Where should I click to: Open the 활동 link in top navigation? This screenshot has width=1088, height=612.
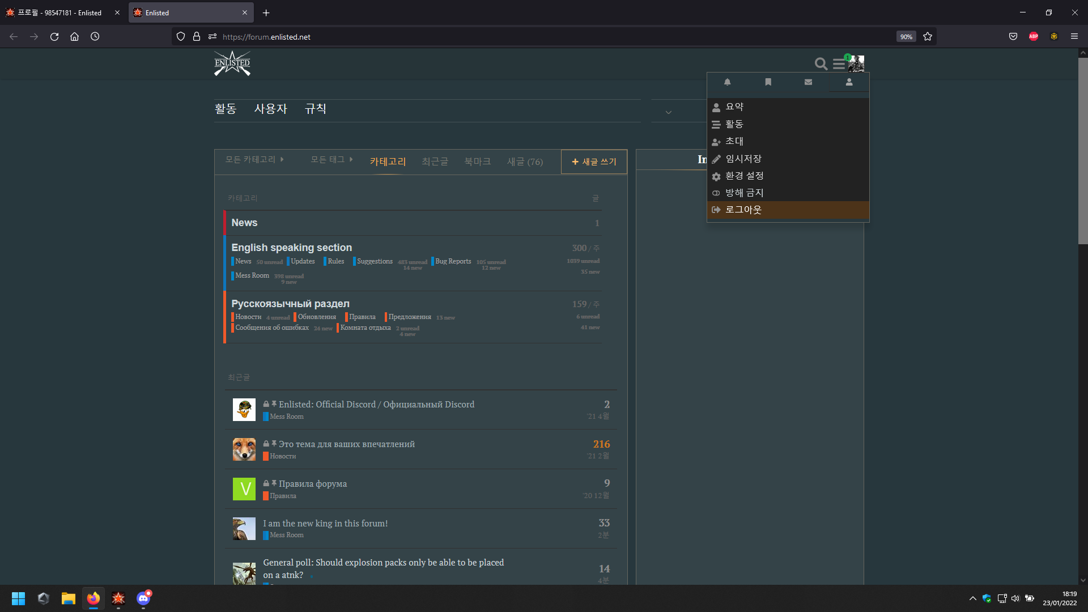(x=226, y=109)
